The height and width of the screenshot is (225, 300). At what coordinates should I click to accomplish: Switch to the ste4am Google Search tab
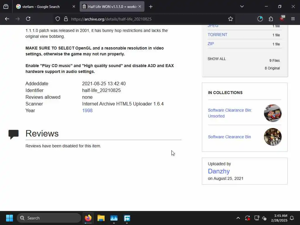[x=45, y=7]
